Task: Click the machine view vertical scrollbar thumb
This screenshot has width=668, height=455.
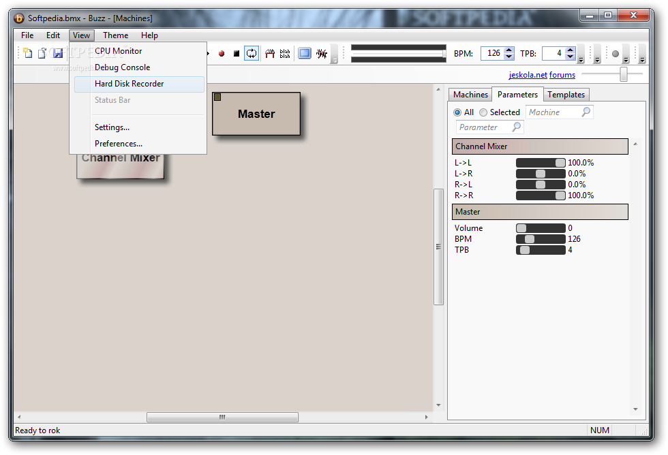Action: tap(438, 247)
